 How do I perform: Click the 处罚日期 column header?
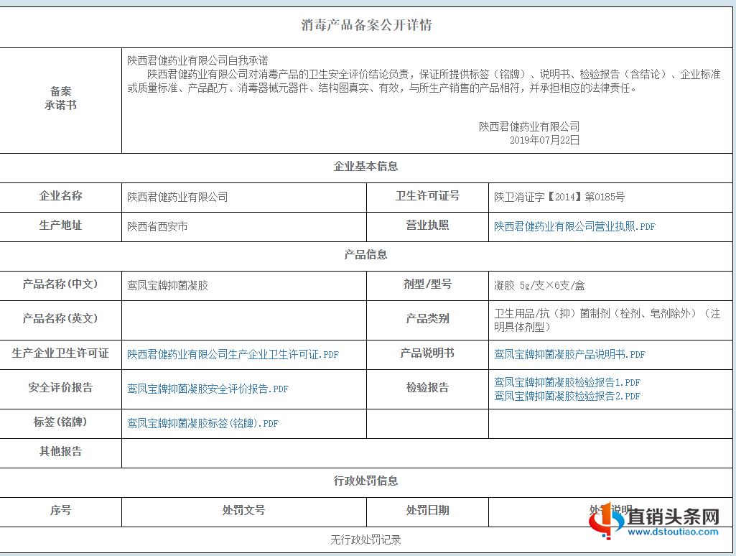click(427, 511)
